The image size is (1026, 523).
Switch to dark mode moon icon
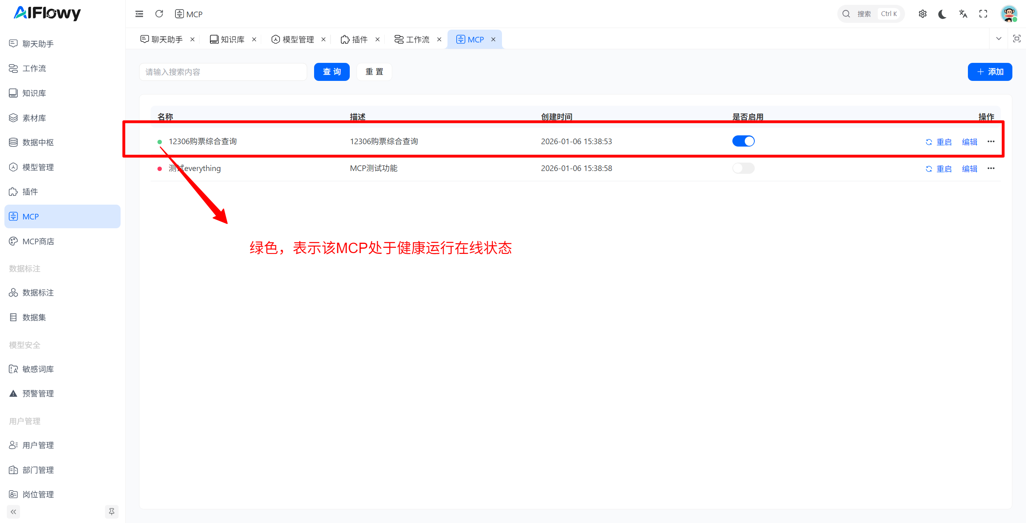coord(942,14)
